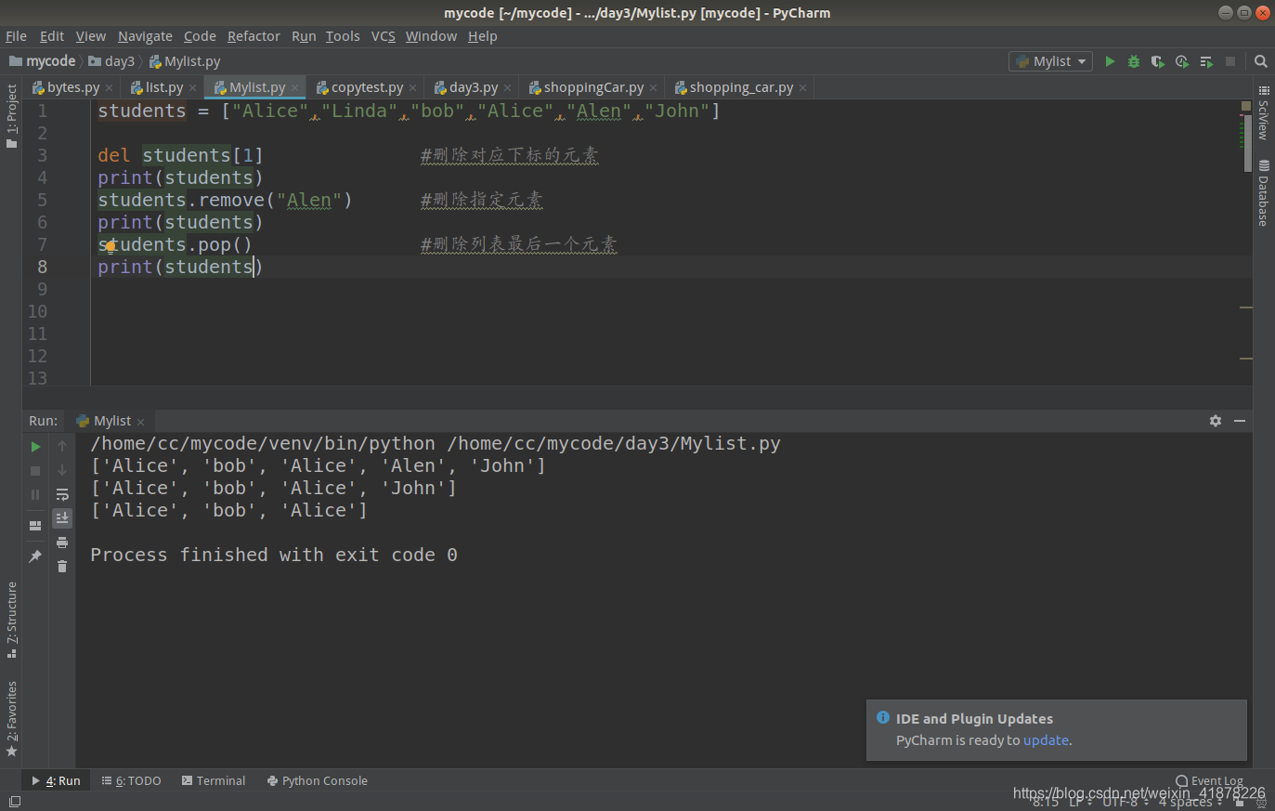Open the Code menu
This screenshot has height=811, width=1275.
(200, 36)
